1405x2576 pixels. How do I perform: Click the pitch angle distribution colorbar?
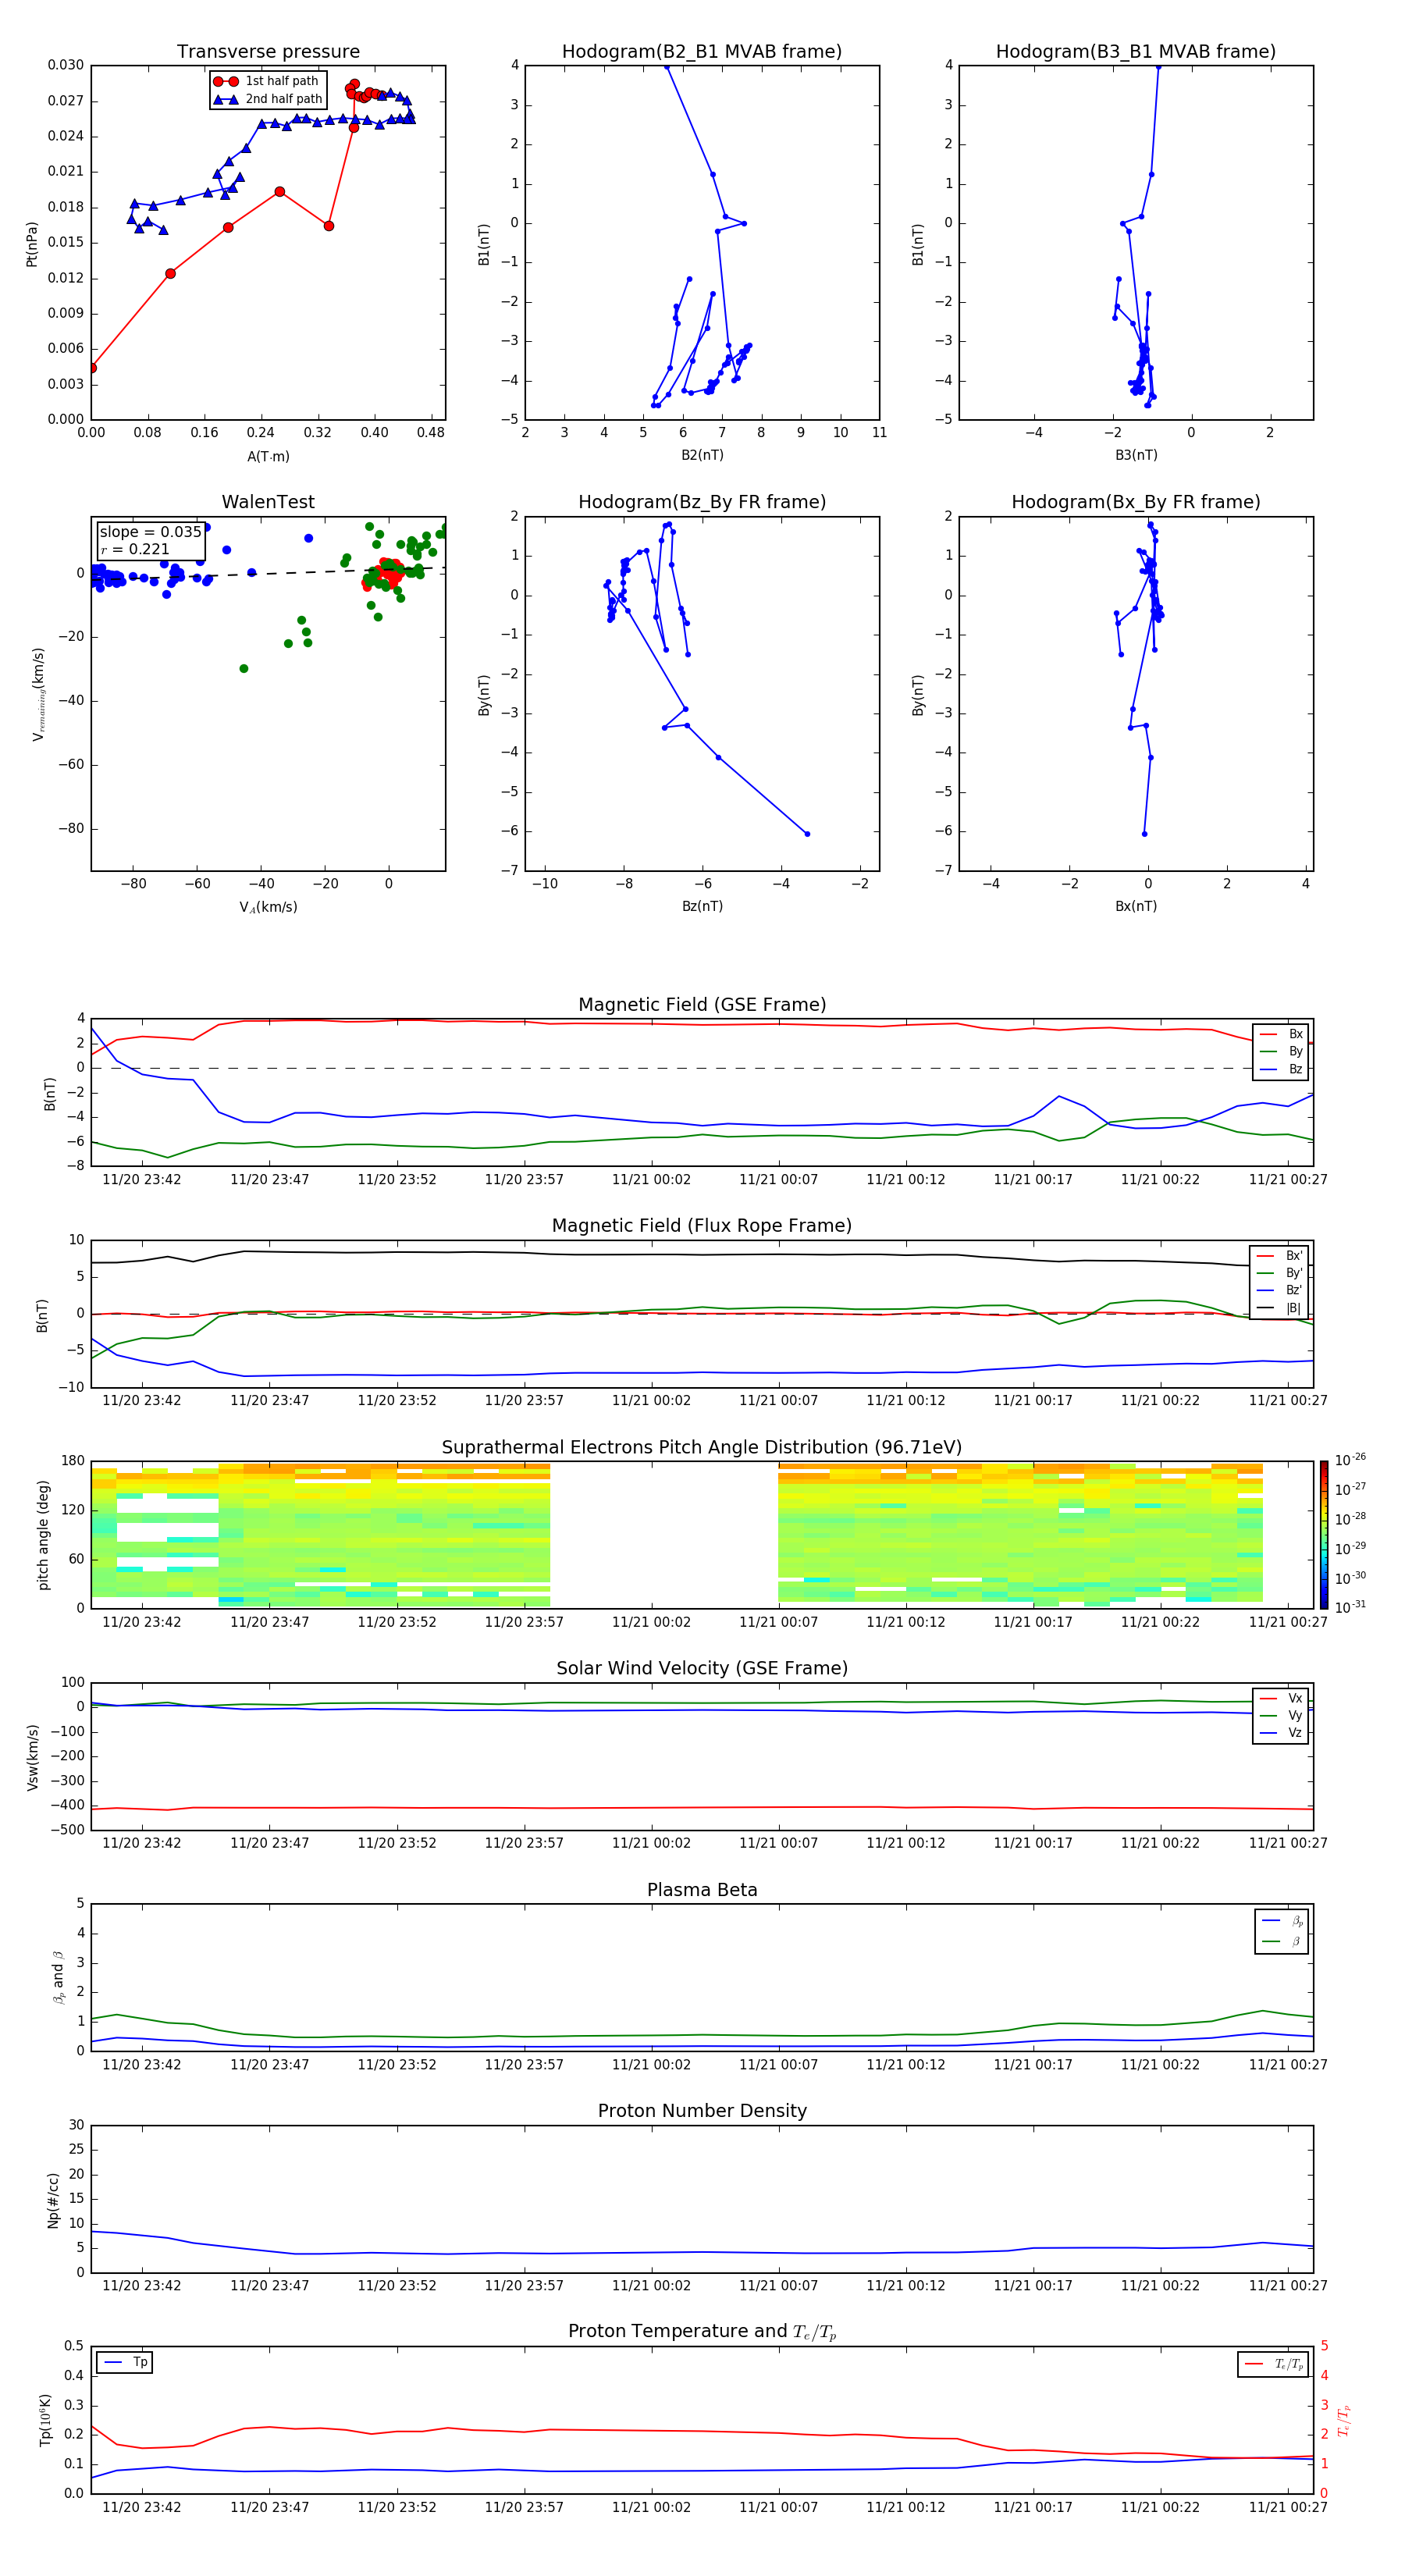1323,1534
